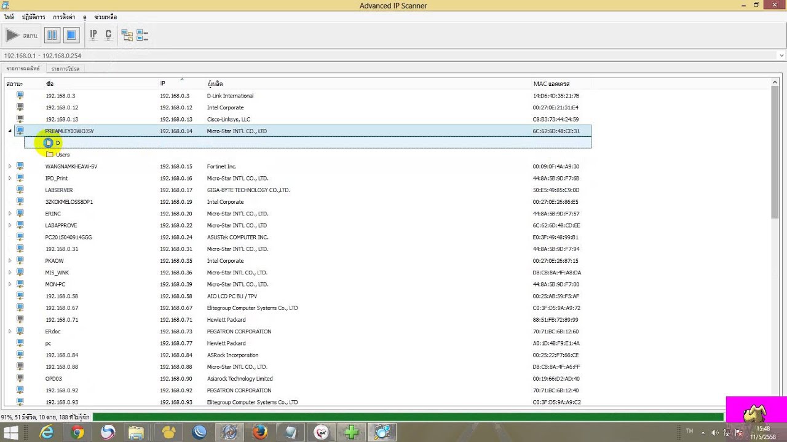Expand the WANGNAMKHEAW-SV node
This screenshot has height=442, width=787.
pyautogui.click(x=10, y=166)
